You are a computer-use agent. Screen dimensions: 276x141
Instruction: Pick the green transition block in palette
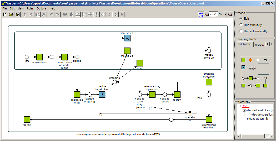243,60
